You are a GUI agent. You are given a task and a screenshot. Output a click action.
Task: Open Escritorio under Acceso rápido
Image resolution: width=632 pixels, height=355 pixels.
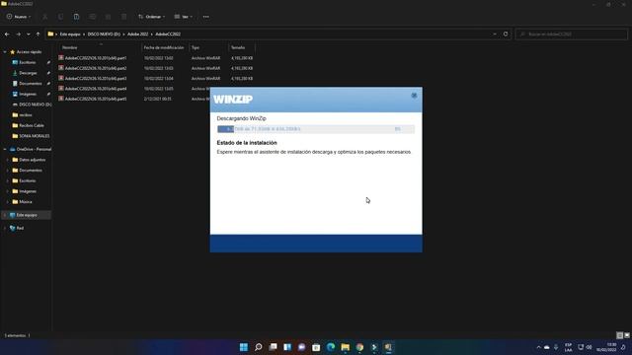28,62
